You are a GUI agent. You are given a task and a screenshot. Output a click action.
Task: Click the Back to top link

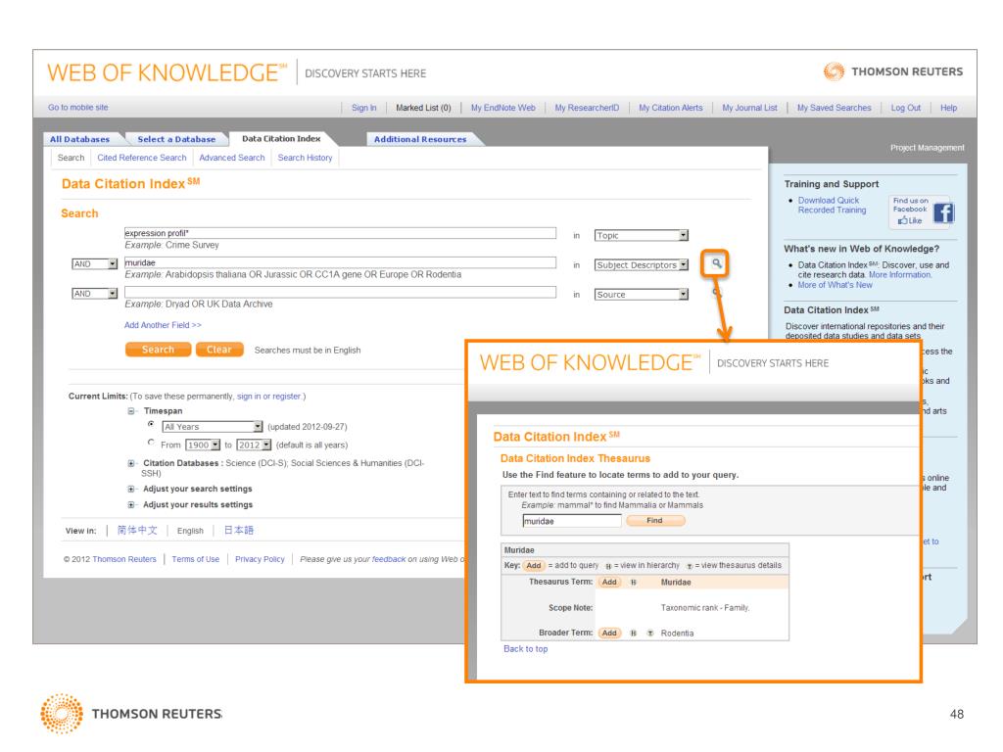(x=526, y=649)
